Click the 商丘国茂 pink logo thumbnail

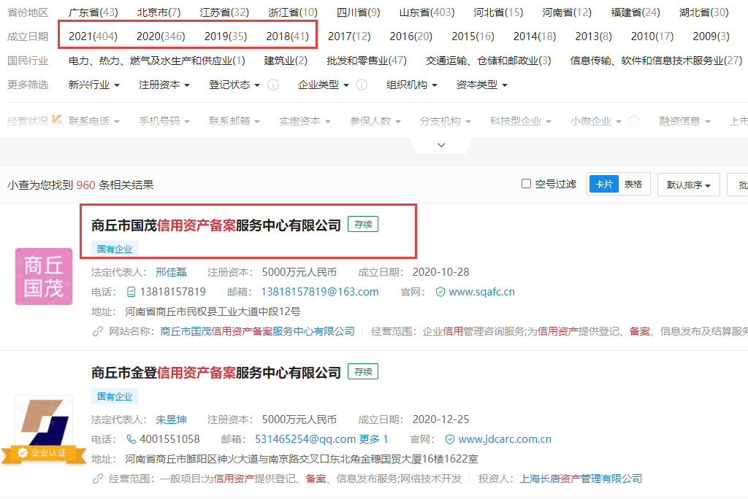coord(43,276)
